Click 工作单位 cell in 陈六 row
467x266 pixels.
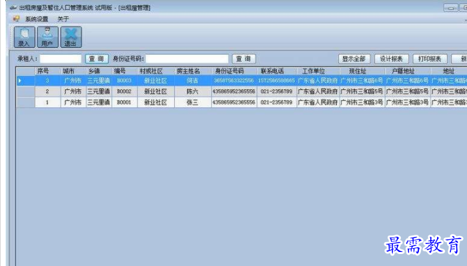click(318, 91)
